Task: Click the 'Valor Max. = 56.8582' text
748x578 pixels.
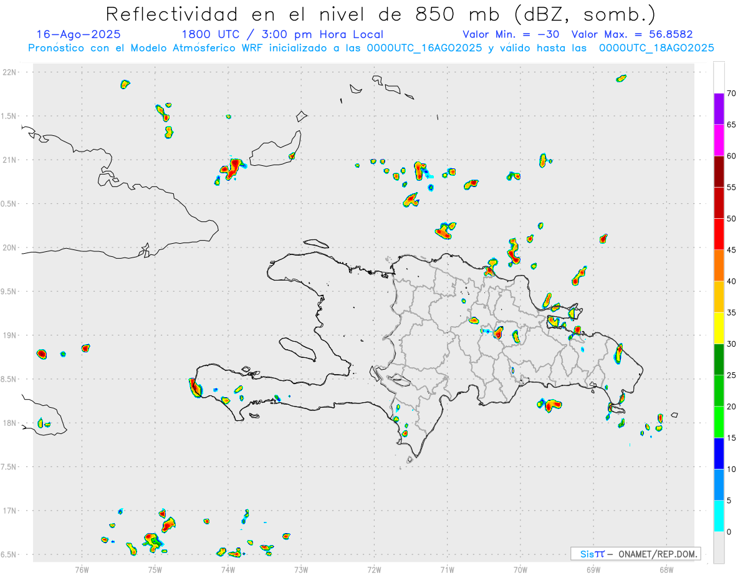Action: tap(632, 34)
